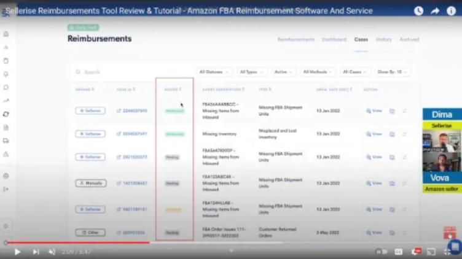Image resolution: width=462 pixels, height=259 pixels.
Task: Open case ID link 1421304657
Action: pos(135,183)
